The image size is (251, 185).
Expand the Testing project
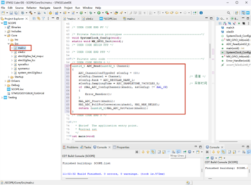[x=2, y=97]
